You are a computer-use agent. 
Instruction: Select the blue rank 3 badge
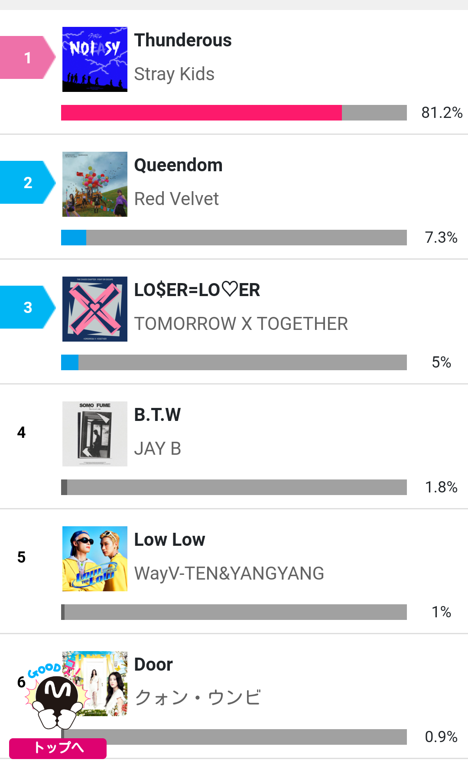coord(27,307)
